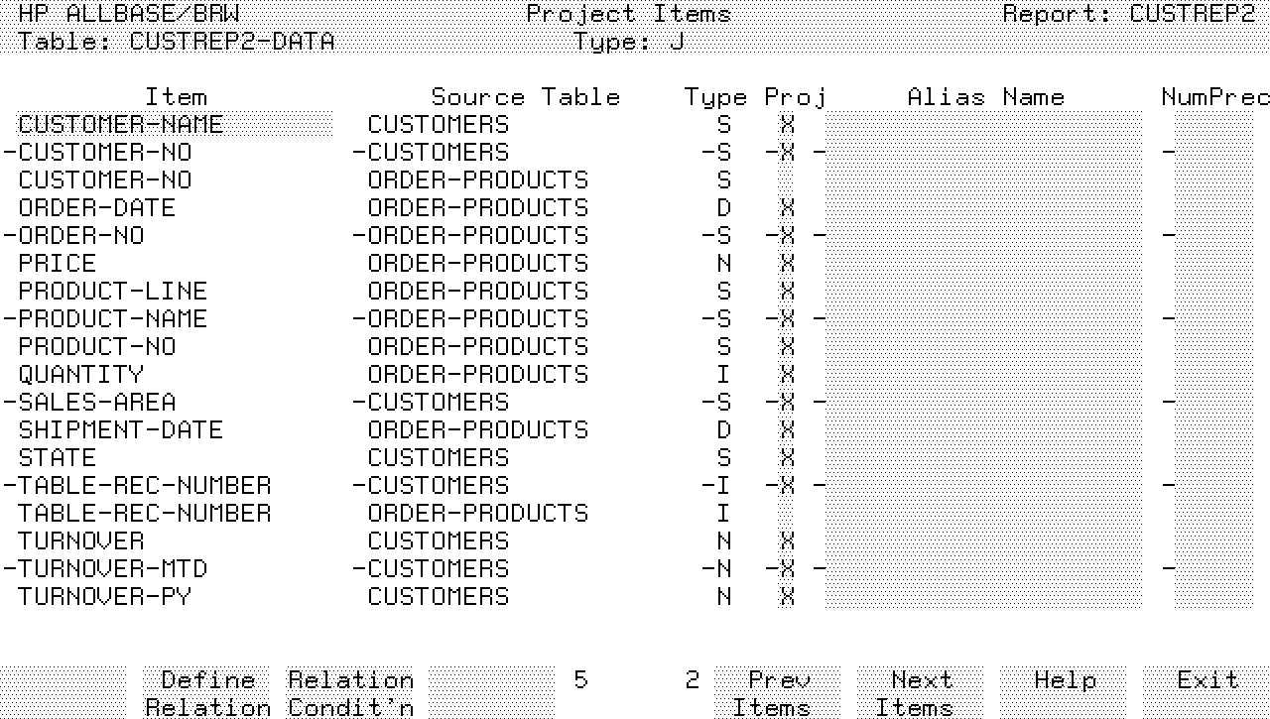Image resolution: width=1270 pixels, height=719 pixels.
Task: Click Alias Name field for CUSTOMER-NAME
Action: coord(982,125)
